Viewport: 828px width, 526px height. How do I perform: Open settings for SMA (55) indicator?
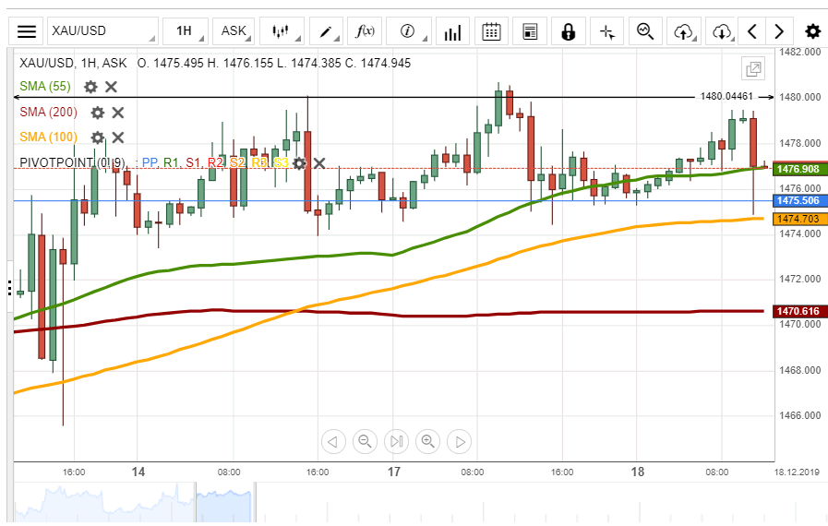coord(90,87)
